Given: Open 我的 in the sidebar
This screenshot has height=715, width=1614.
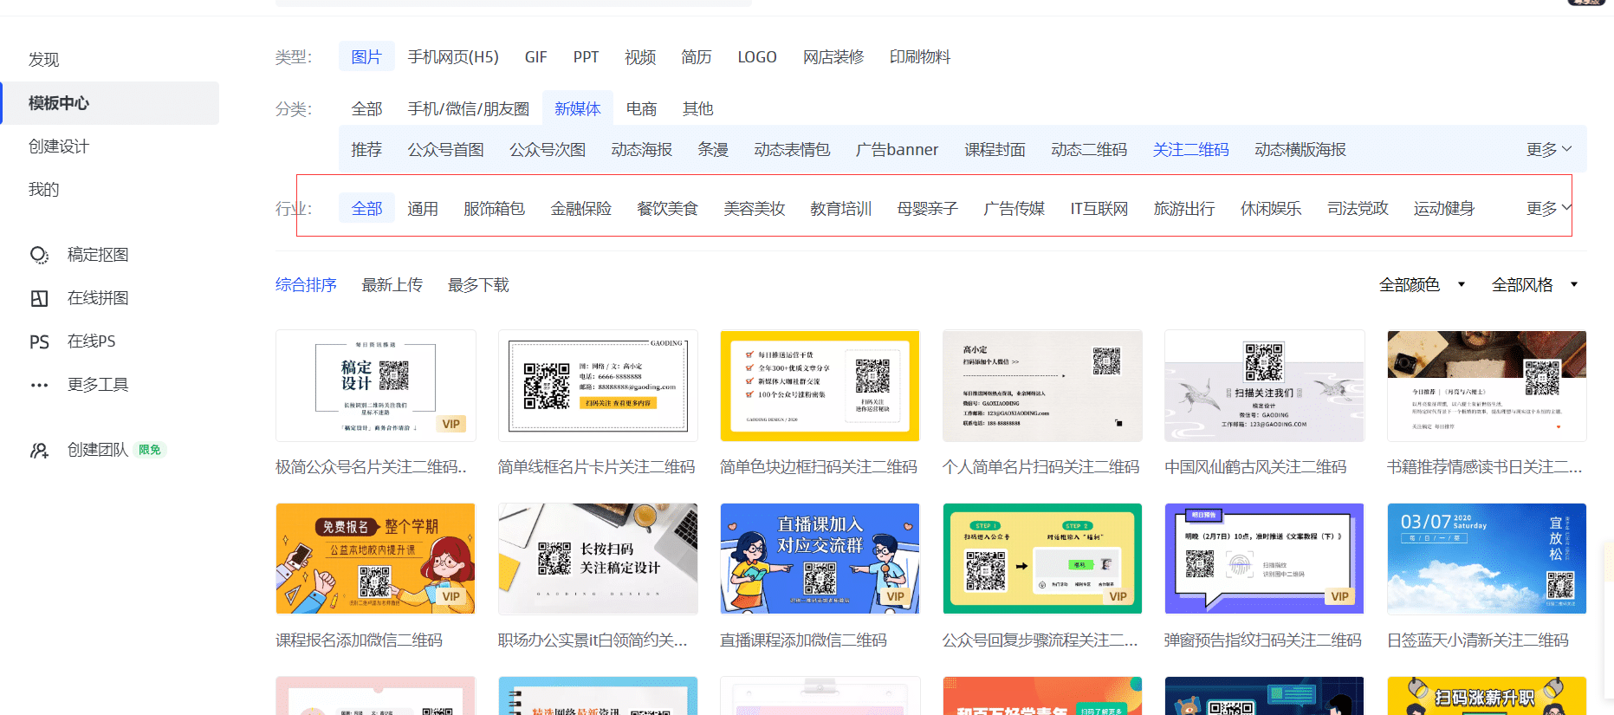Looking at the screenshot, I should (43, 190).
